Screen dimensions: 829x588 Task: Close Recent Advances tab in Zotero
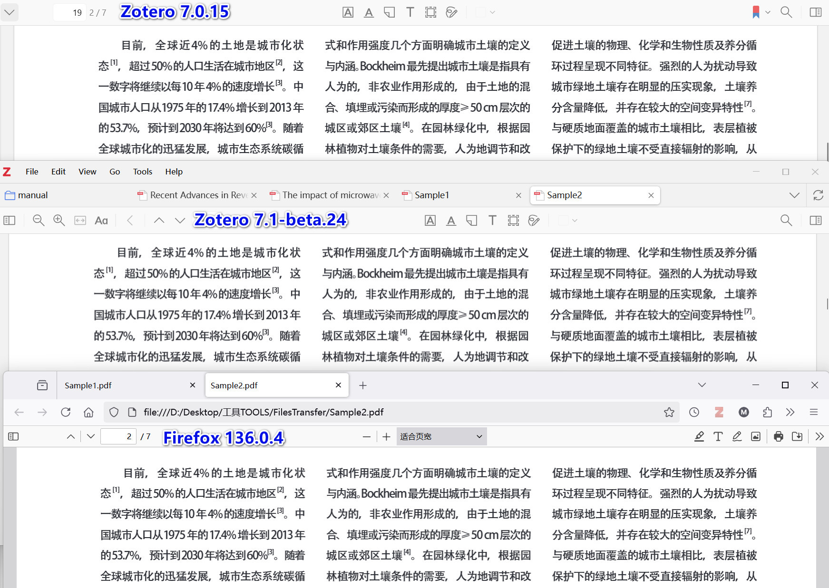point(254,195)
